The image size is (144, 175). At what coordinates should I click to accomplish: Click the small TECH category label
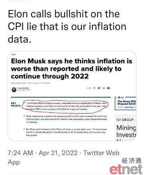(14, 55)
